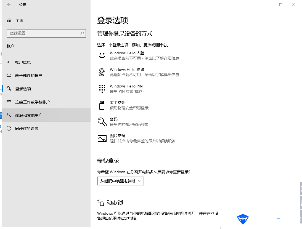This screenshot has width=302, height=229.
Task: Click the person-plus icon for 家庭和其他用户
Action: click(9, 115)
